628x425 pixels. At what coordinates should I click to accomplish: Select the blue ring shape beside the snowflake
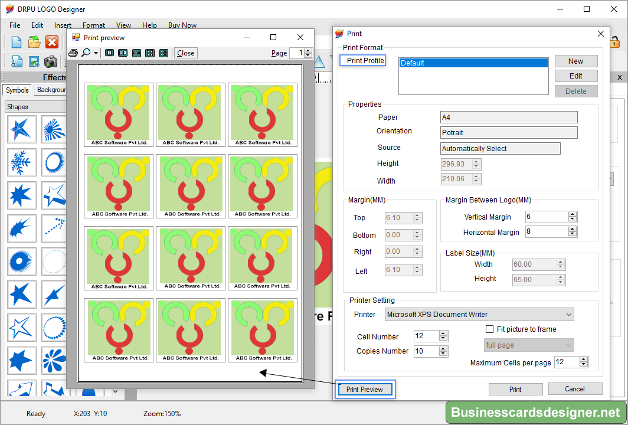pos(54,162)
